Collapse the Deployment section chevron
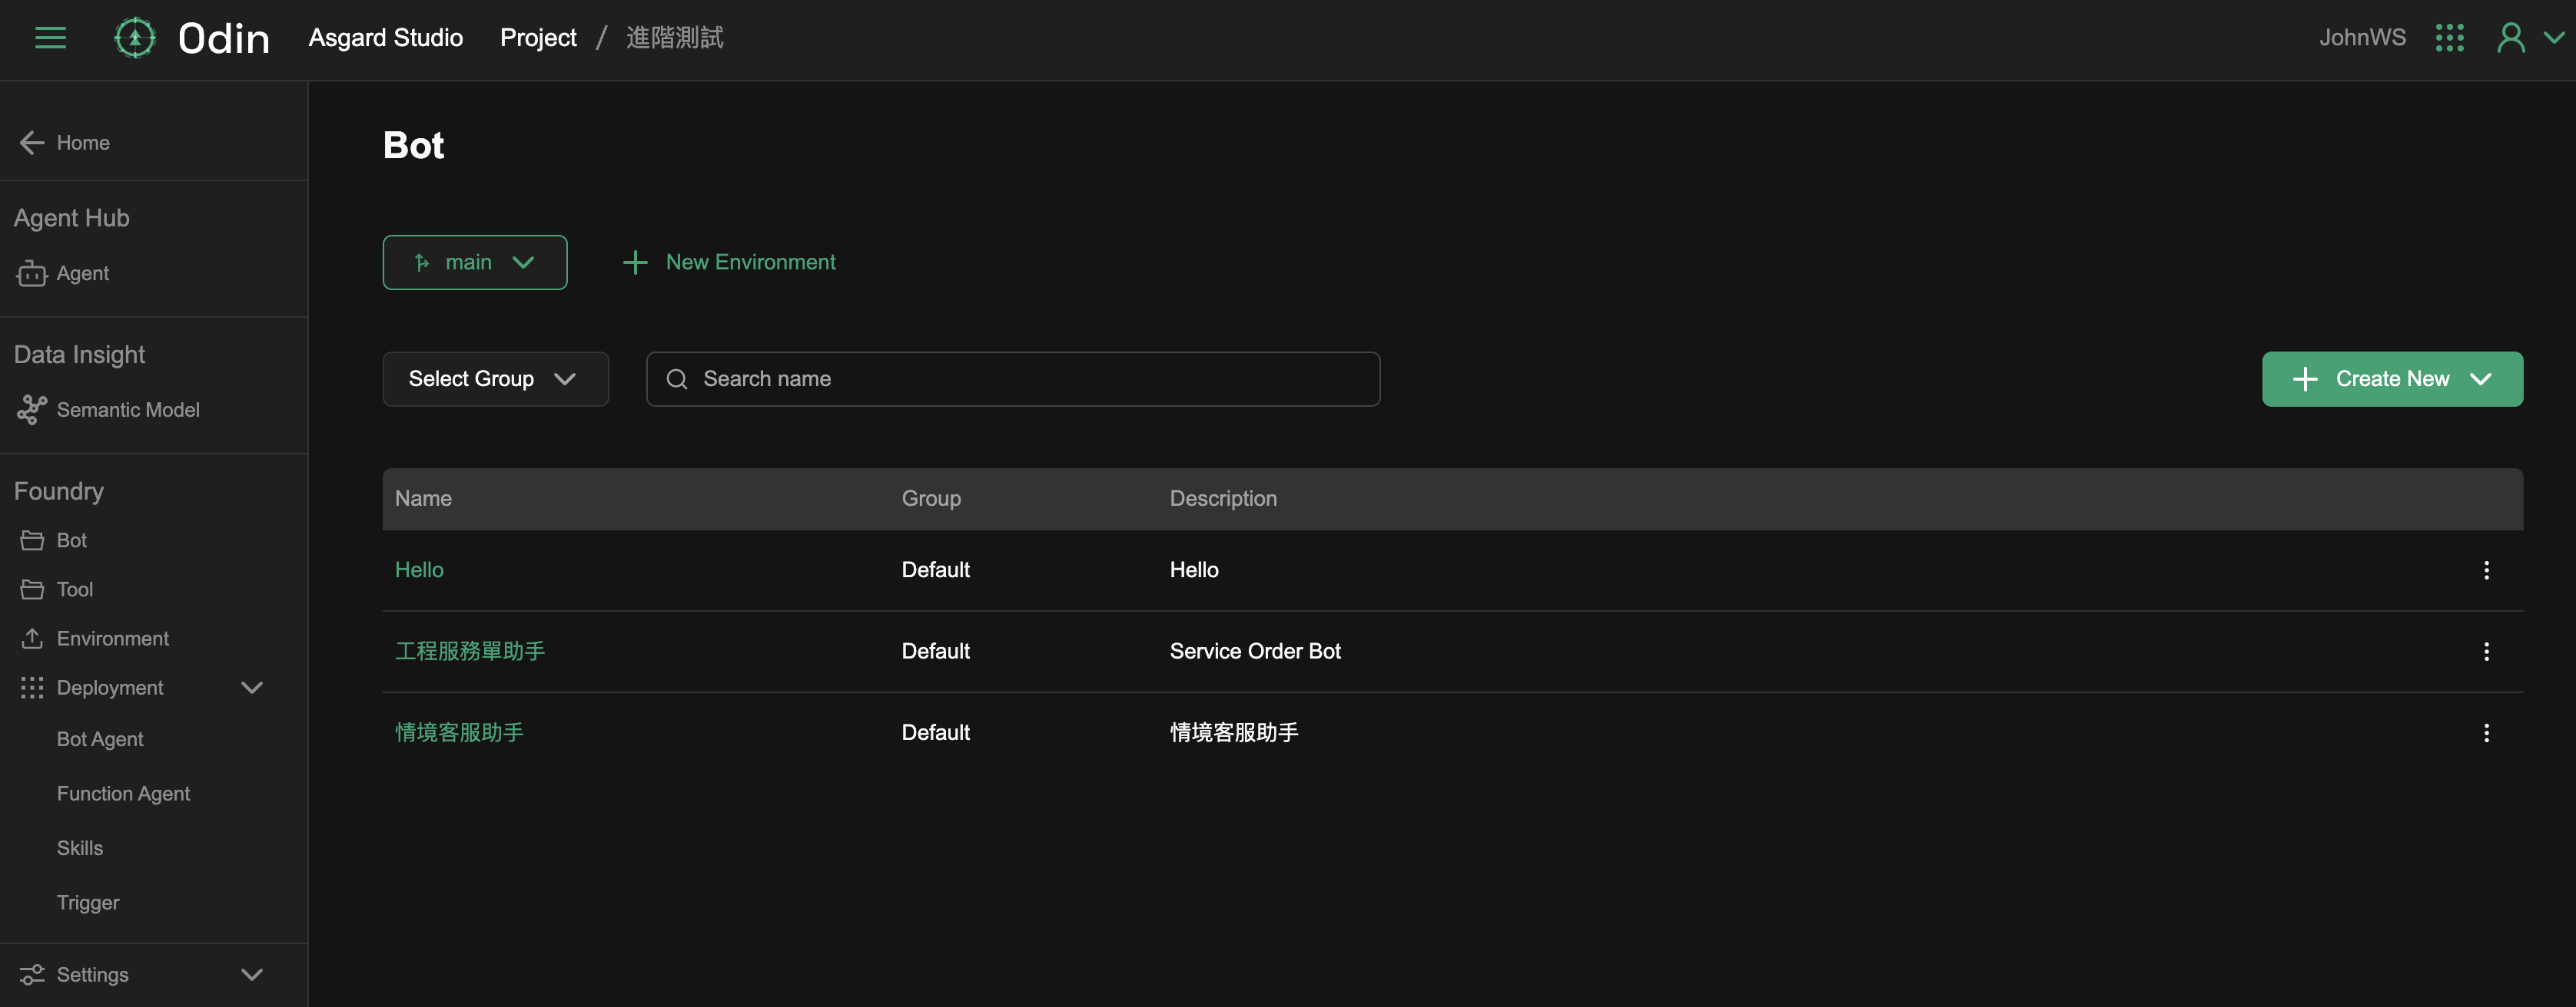This screenshot has height=1007, width=2576. pos(252,687)
